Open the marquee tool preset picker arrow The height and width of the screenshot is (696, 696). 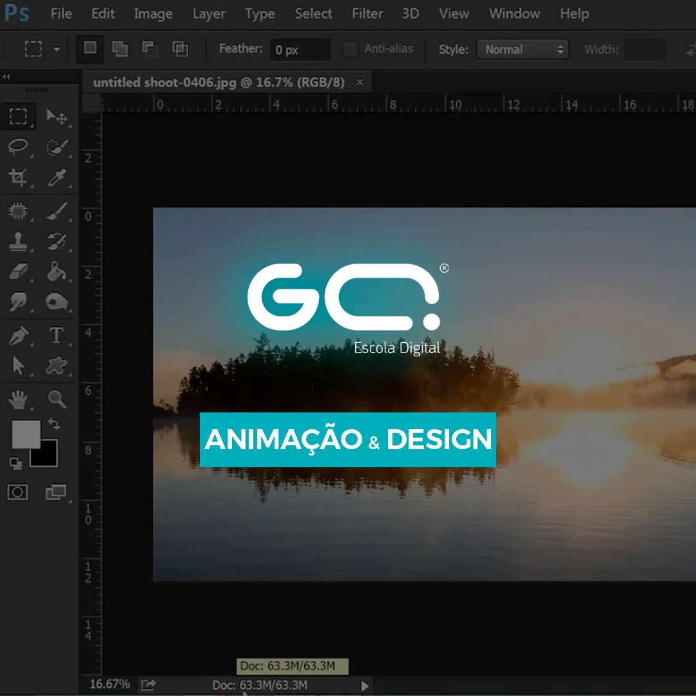pos(56,49)
